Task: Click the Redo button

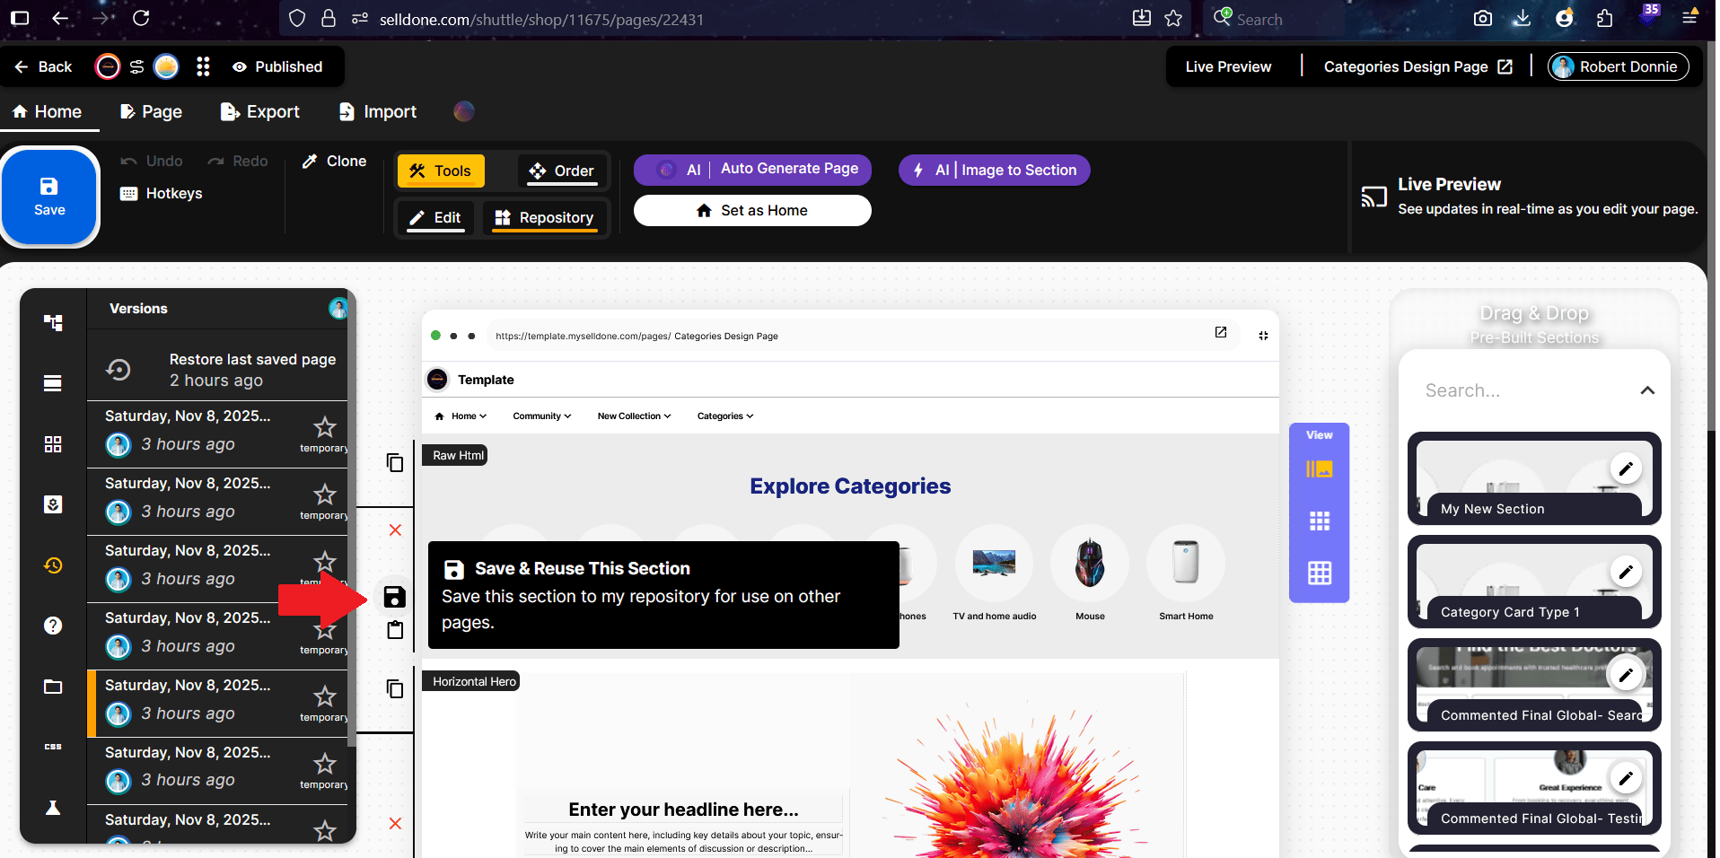Action: point(238,161)
